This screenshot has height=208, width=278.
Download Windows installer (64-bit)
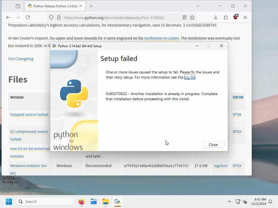point(29,169)
